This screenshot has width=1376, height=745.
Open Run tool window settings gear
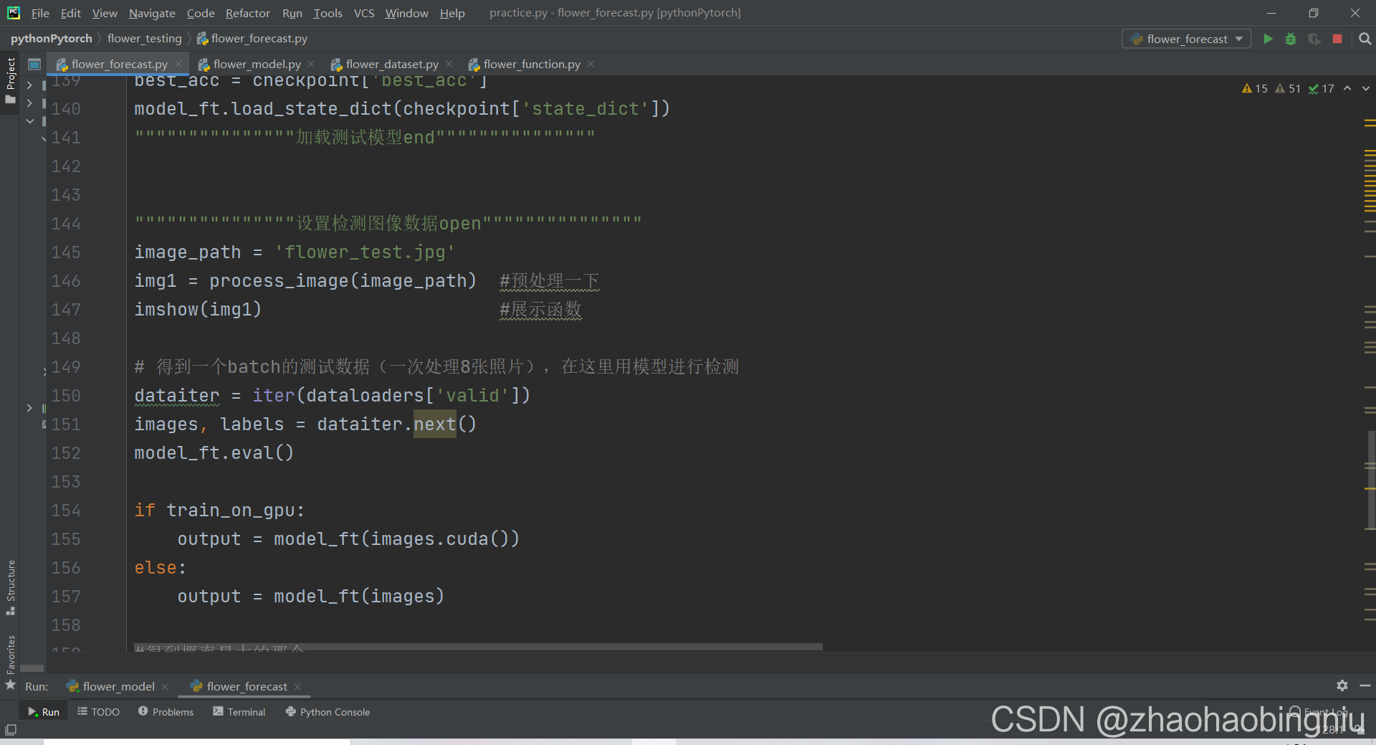click(x=1342, y=685)
